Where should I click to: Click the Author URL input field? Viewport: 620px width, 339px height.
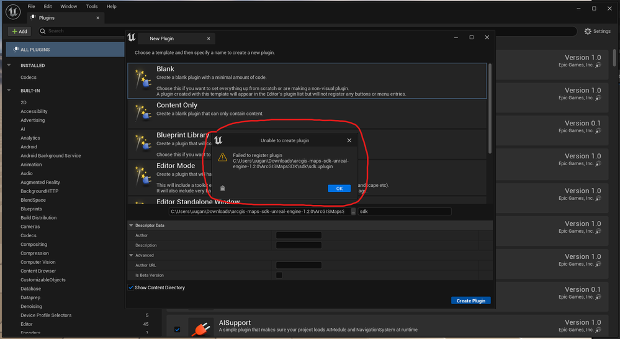299,265
